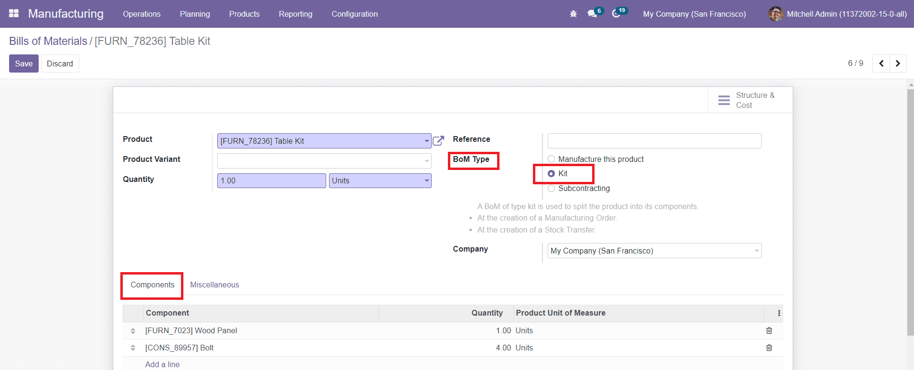
Task: Go to the next record arrow
Action: [898, 63]
